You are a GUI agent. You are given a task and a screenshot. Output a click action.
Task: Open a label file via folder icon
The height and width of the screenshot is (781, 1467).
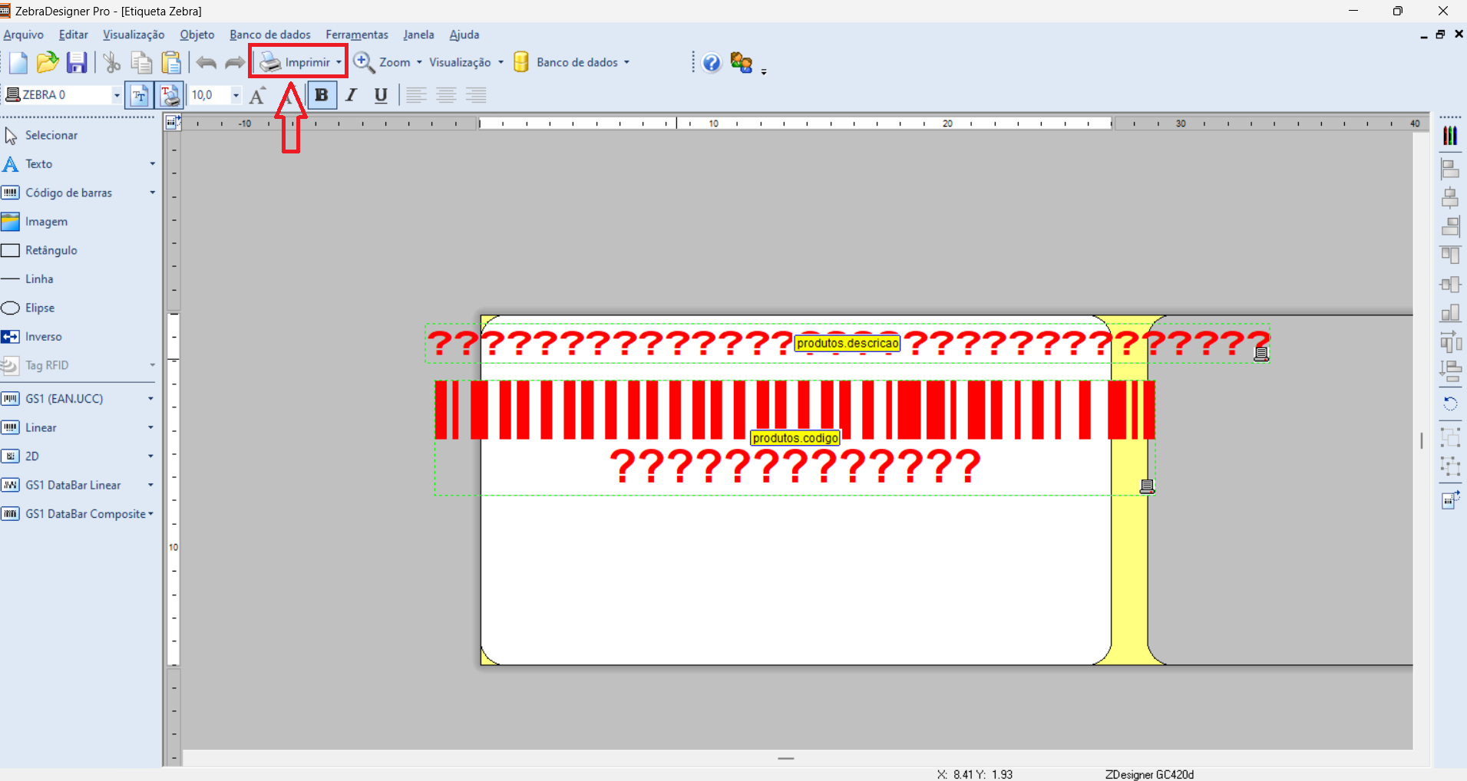(x=48, y=62)
